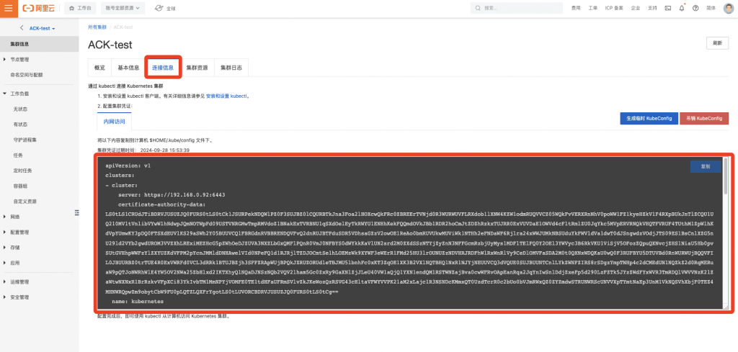Open the 支持 menu
The image size is (738, 352).
pyautogui.click(x=652, y=8)
